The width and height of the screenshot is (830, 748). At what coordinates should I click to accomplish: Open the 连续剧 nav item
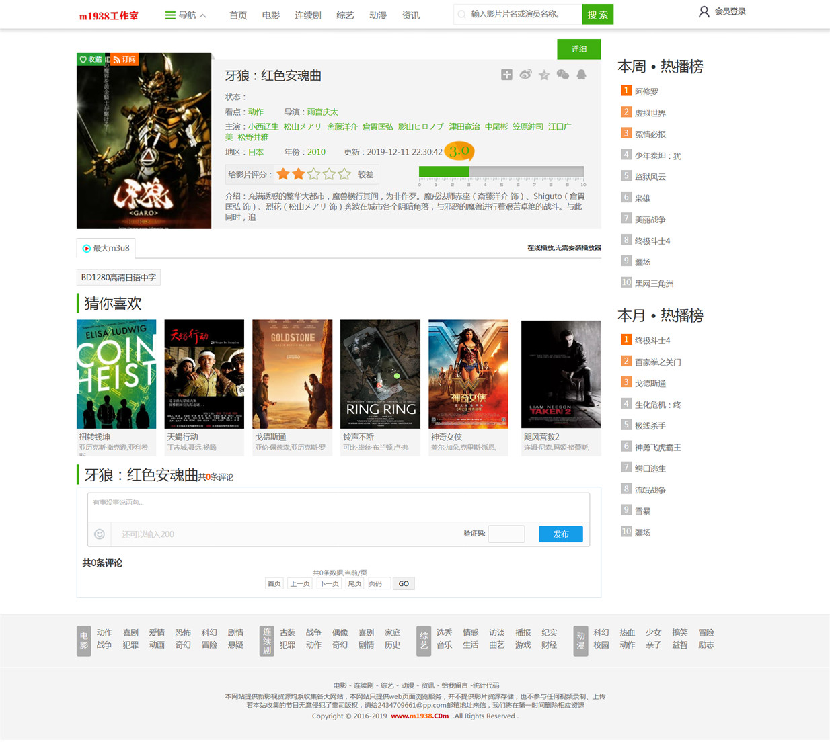click(308, 15)
